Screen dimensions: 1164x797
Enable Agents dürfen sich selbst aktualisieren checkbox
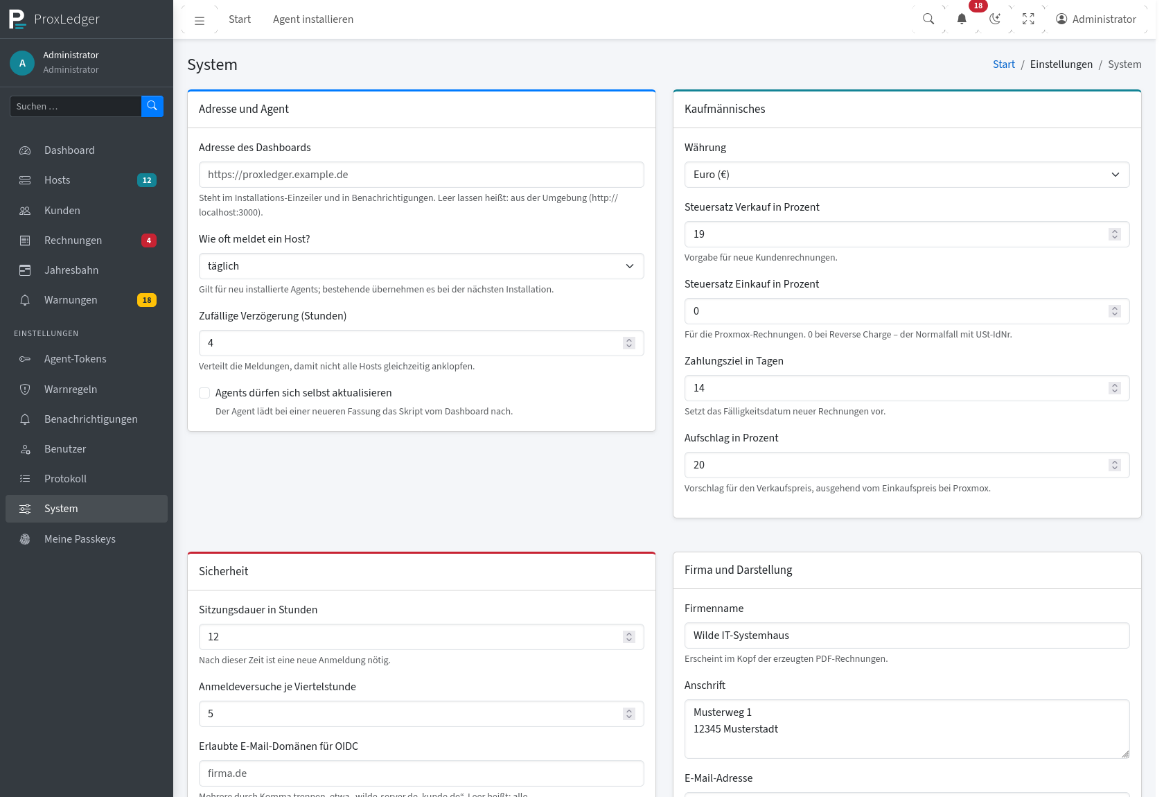(x=204, y=393)
